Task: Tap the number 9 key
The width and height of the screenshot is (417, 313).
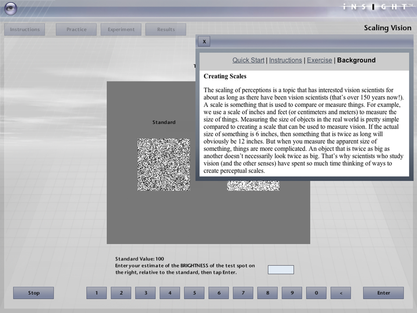Action: [292, 293]
